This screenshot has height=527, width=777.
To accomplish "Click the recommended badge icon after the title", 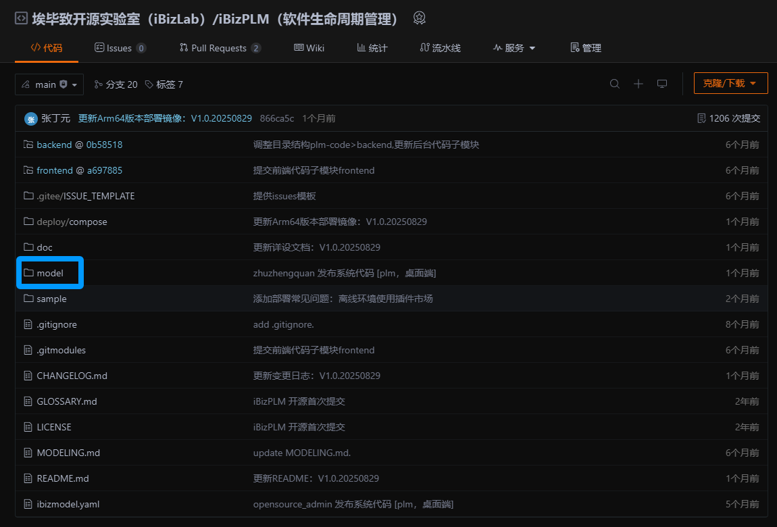I will (419, 18).
